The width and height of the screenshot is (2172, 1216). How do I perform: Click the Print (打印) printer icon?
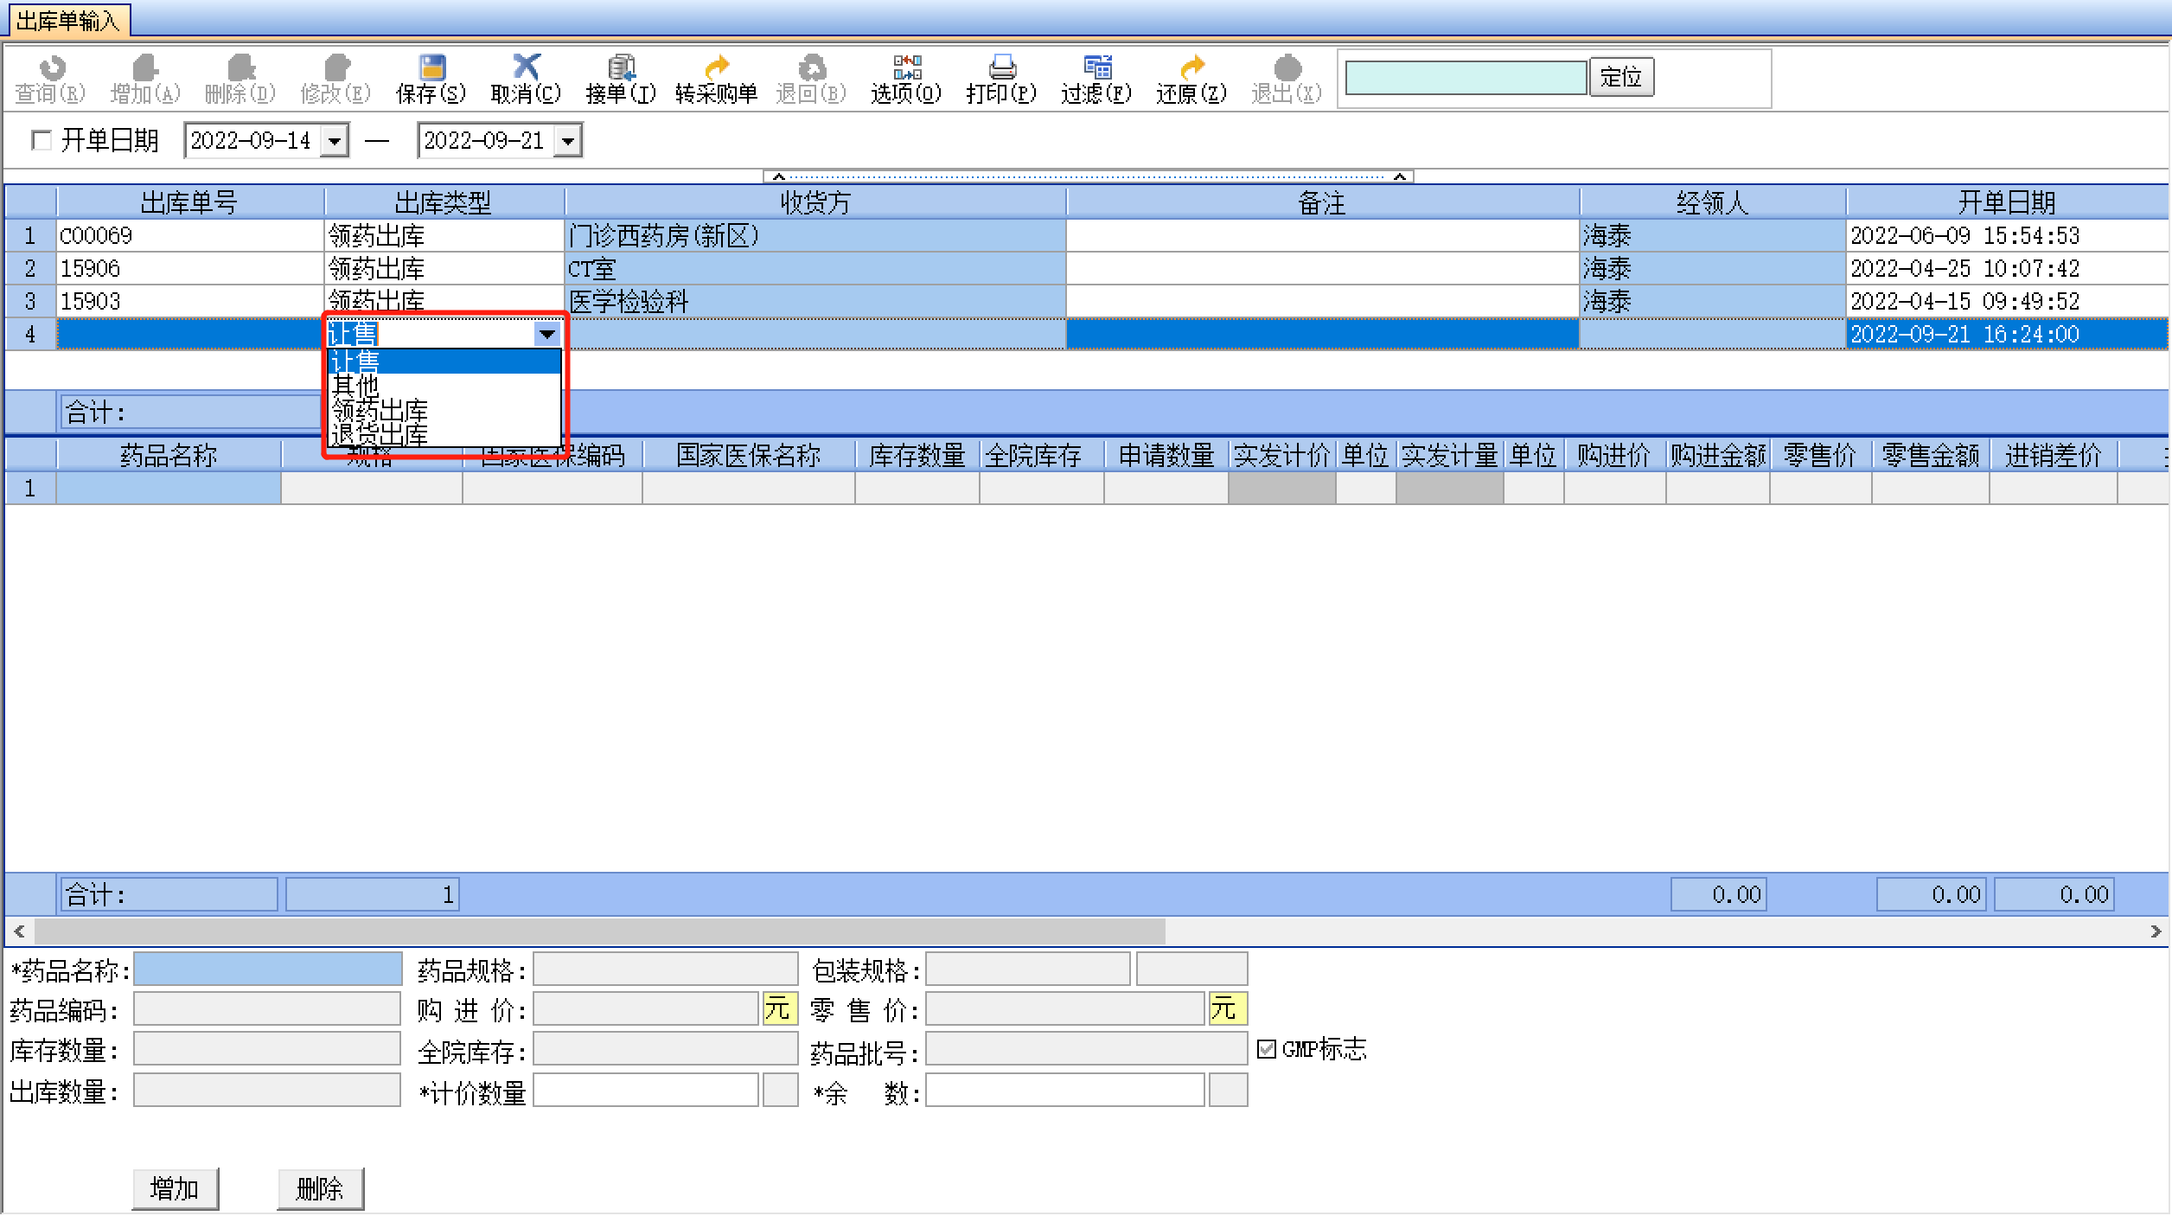tap(1001, 68)
